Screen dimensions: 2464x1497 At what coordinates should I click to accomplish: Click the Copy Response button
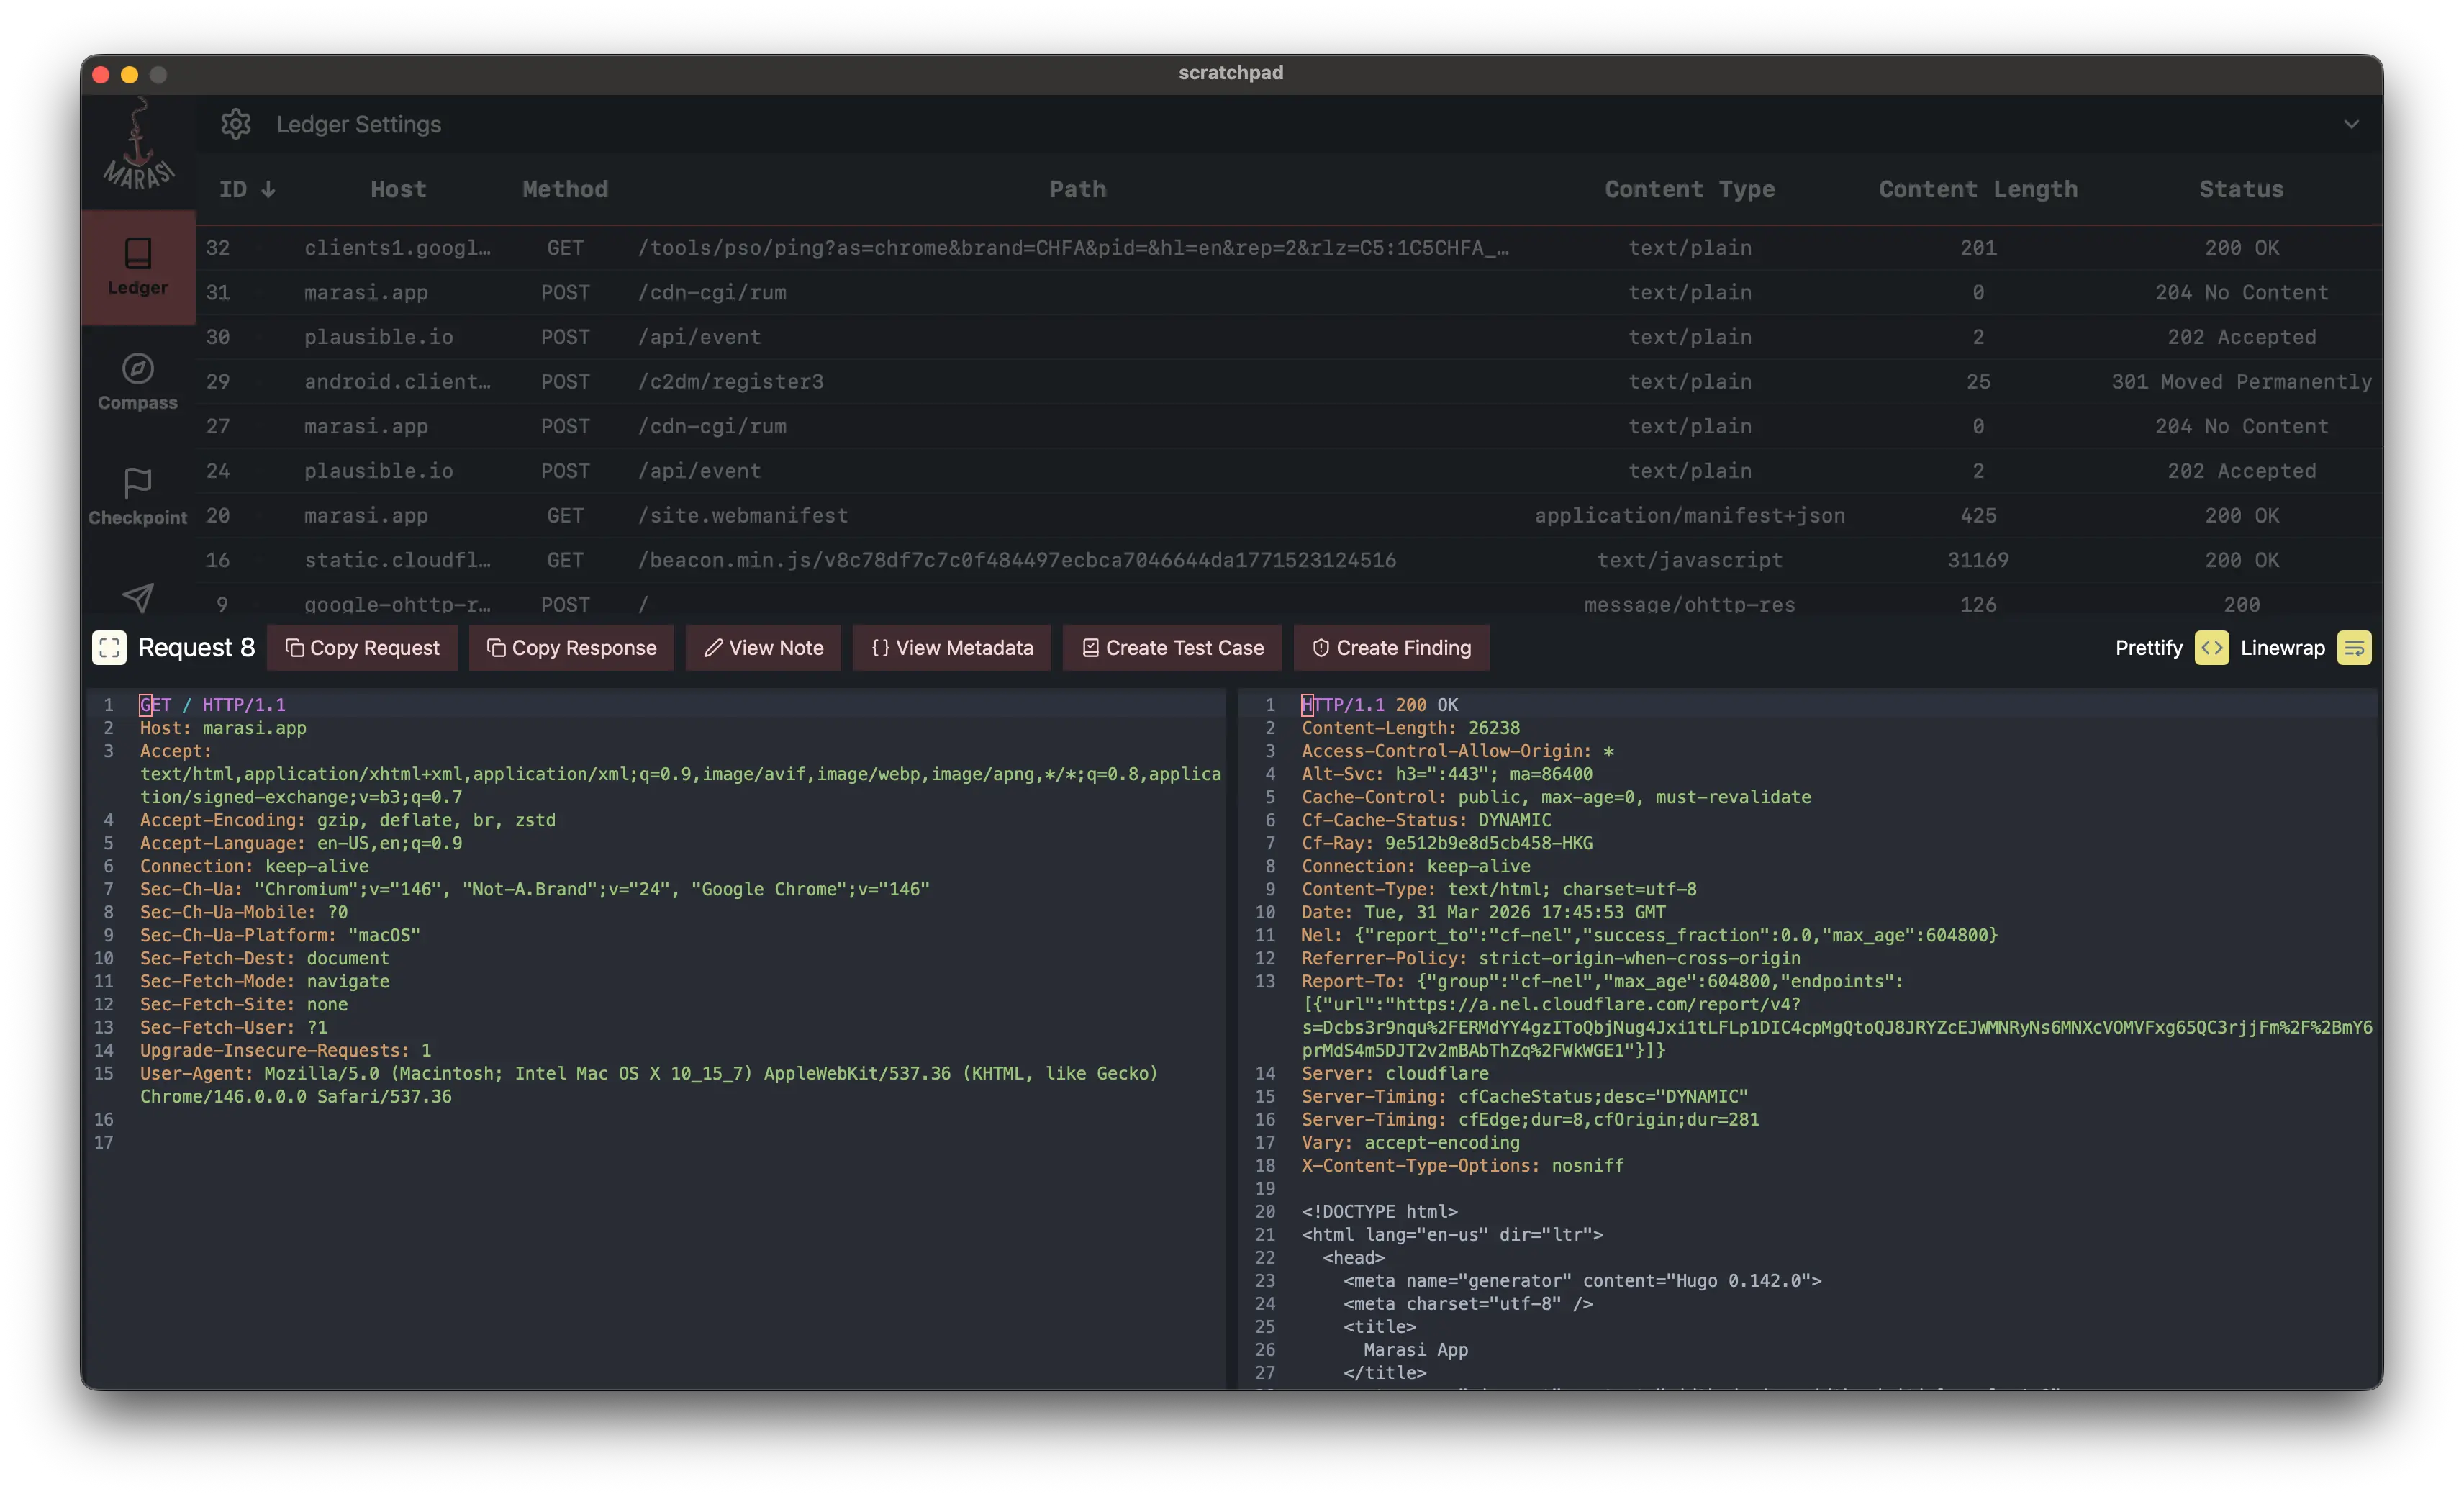click(571, 648)
